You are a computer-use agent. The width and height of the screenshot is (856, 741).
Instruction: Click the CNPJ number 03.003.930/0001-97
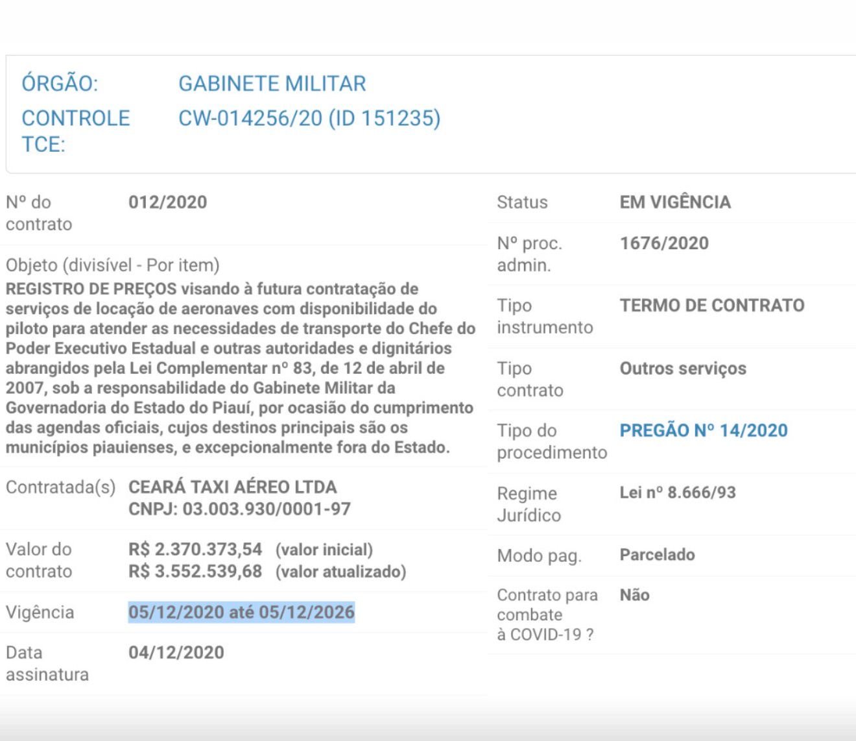pyautogui.click(x=266, y=509)
